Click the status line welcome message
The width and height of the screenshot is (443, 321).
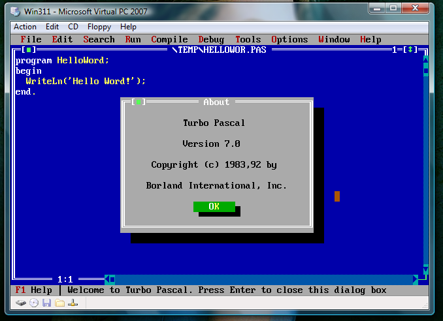(227, 290)
